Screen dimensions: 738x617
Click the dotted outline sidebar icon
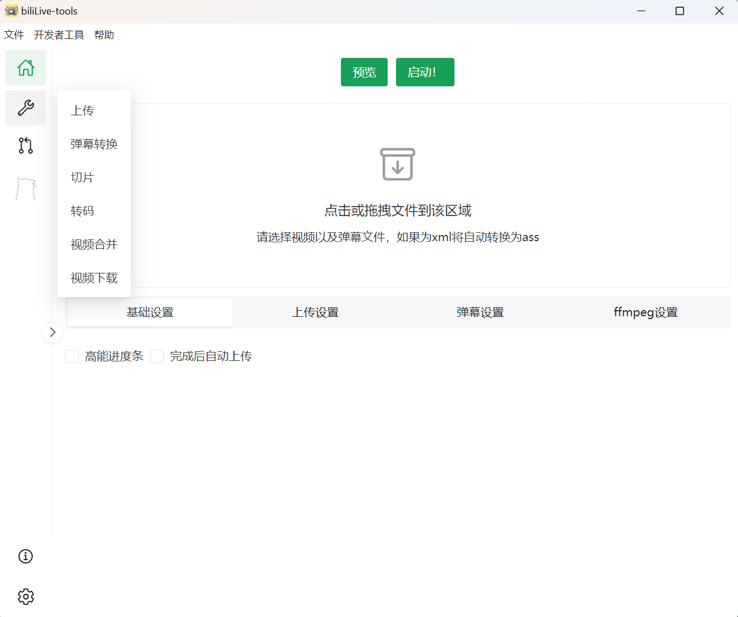pyautogui.click(x=26, y=189)
